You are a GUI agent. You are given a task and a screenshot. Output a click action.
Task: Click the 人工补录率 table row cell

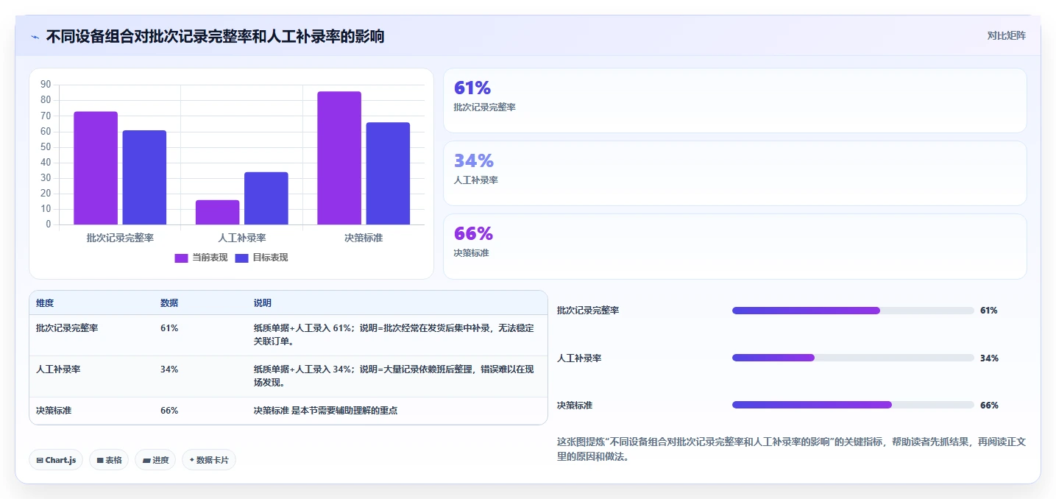[58, 369]
